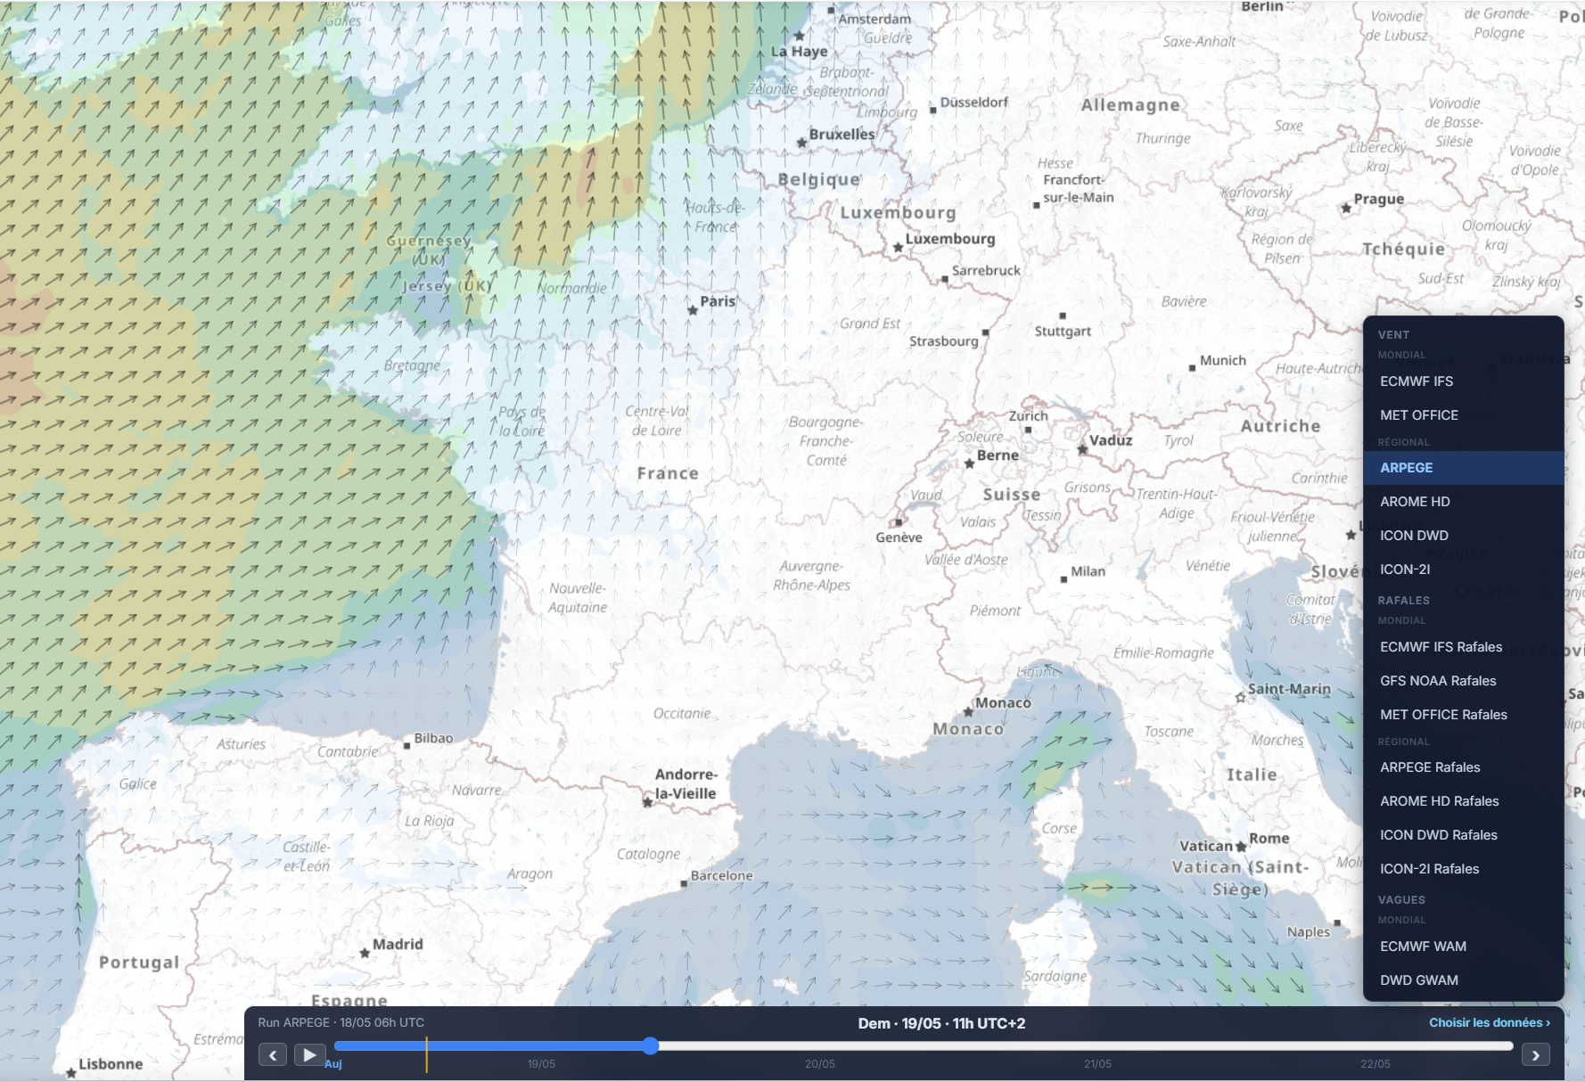The width and height of the screenshot is (1585, 1082).
Task: Select the ECMWF IFS wind model
Action: point(1464,381)
